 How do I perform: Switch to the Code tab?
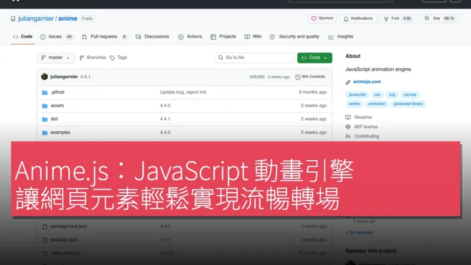(22, 37)
